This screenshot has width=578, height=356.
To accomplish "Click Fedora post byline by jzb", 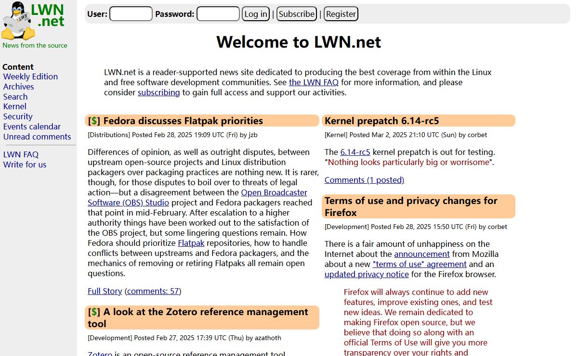I will [x=172, y=135].
